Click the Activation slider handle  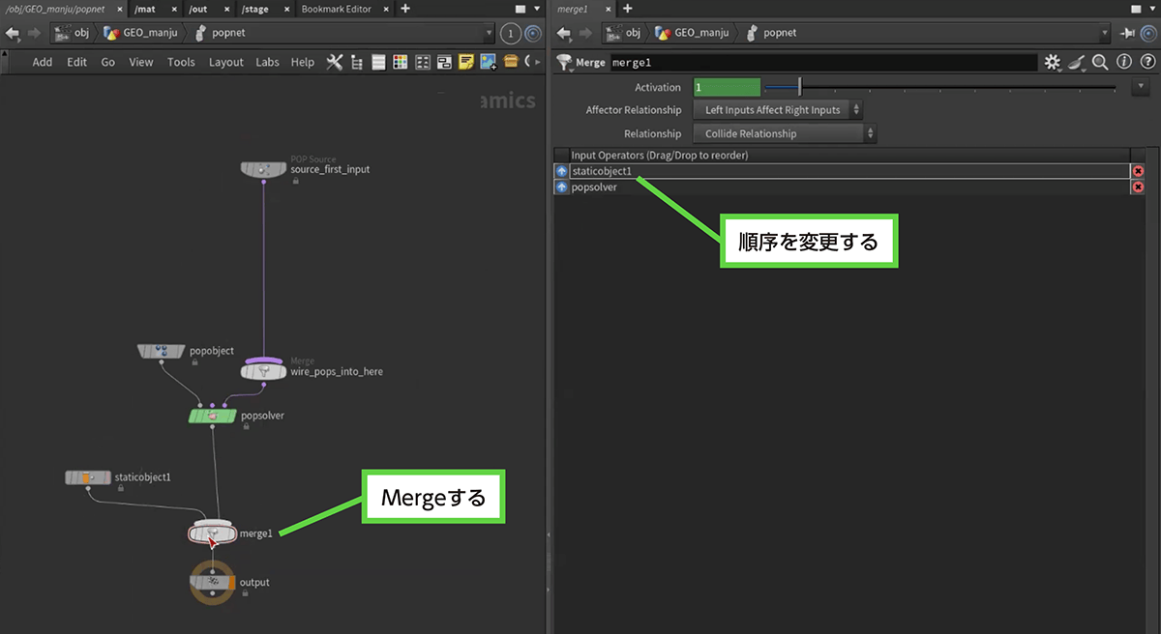click(799, 88)
